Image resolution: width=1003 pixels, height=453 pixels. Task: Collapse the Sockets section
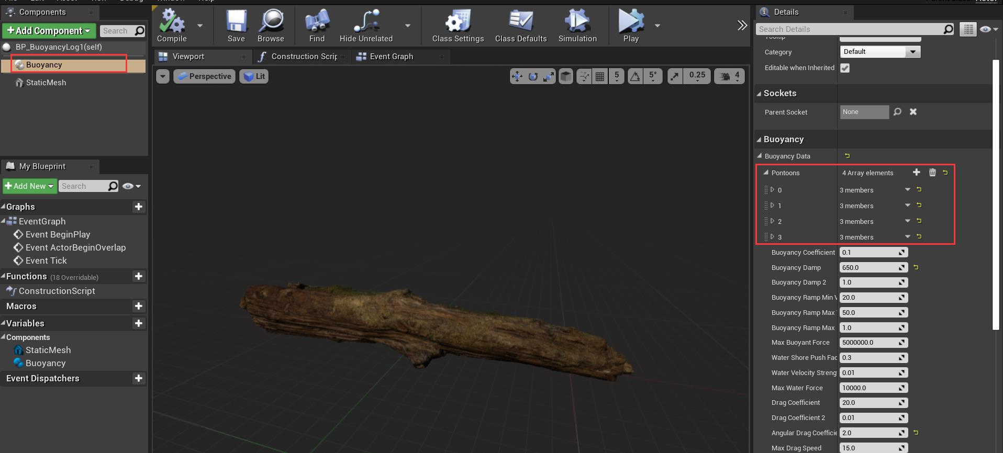pyautogui.click(x=759, y=94)
